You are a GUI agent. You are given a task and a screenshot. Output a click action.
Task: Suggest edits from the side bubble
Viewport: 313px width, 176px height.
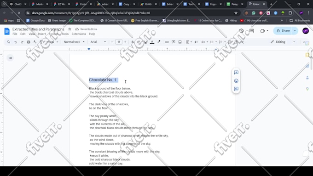click(236, 89)
